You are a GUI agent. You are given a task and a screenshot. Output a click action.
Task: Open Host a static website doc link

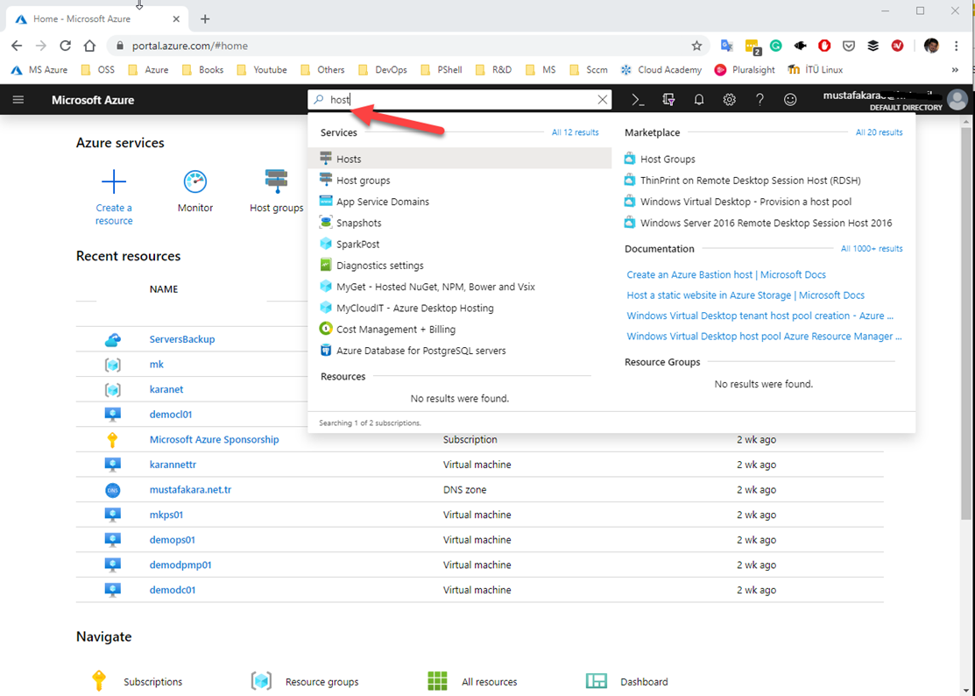745,295
